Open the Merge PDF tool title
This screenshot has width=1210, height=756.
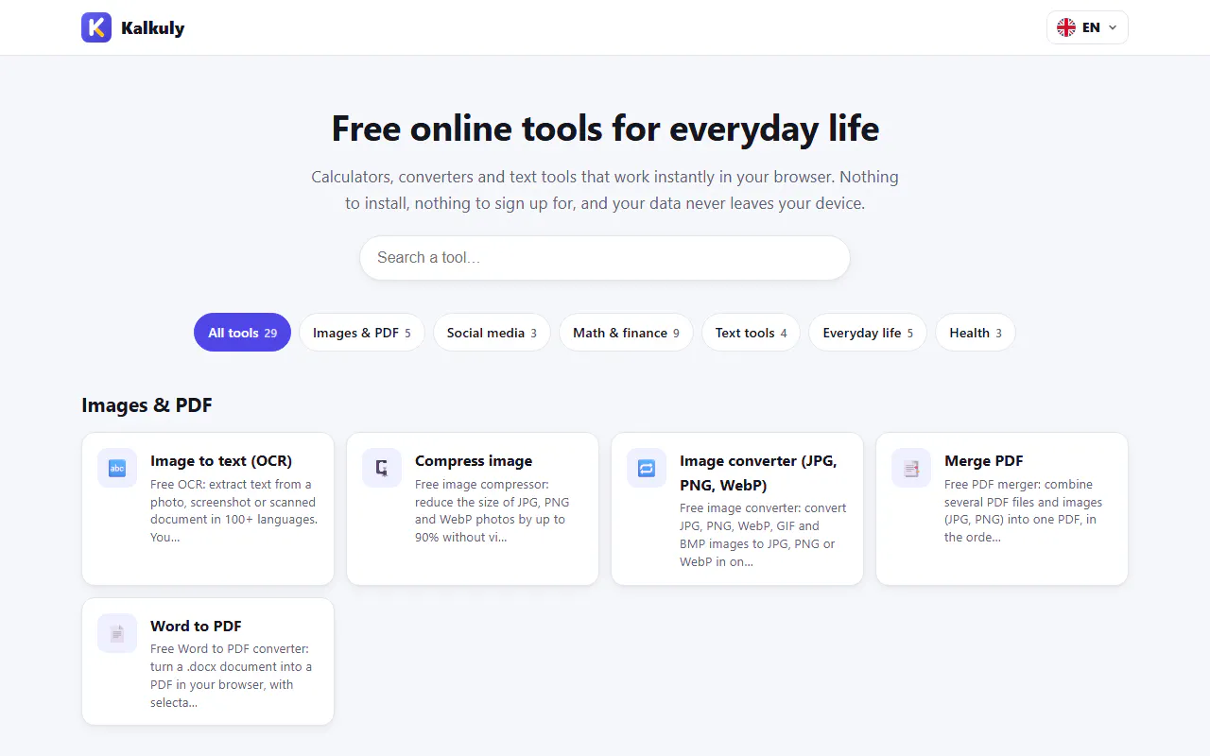tap(984, 461)
